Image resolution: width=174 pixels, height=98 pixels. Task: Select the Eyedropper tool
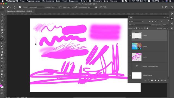coord(2,33)
